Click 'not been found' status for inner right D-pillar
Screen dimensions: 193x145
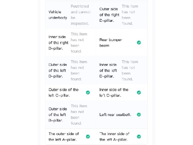coord(79,43)
